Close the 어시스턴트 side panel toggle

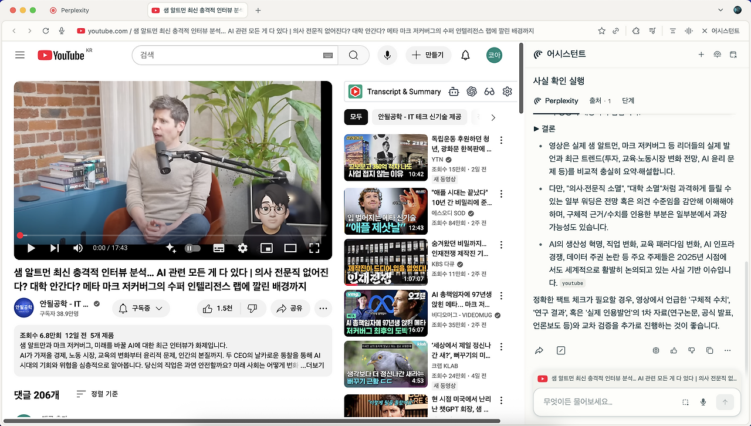(x=720, y=31)
